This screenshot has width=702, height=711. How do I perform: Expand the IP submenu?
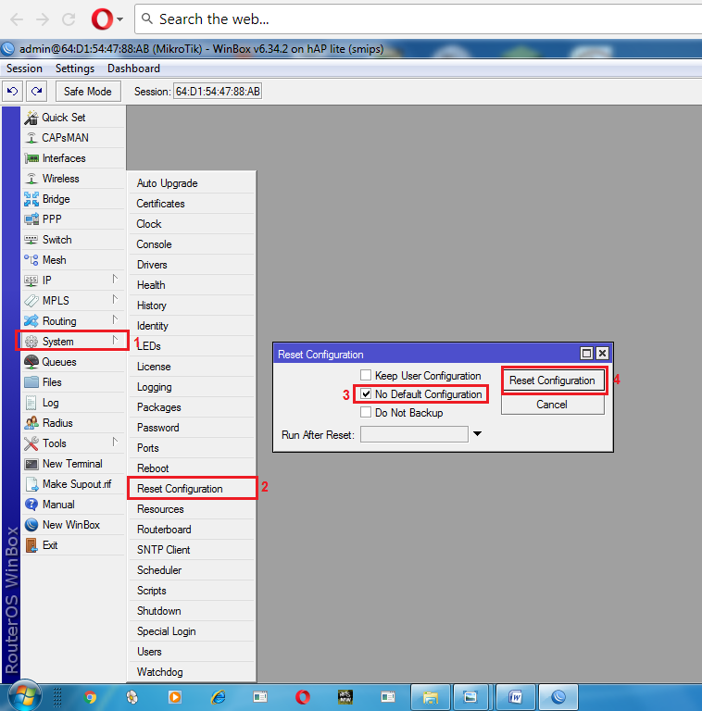[x=115, y=279]
